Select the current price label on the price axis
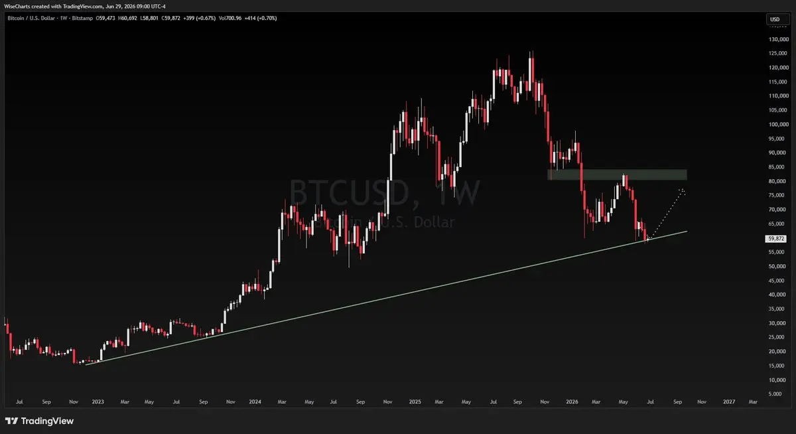This screenshot has height=434, width=796. 775,238
